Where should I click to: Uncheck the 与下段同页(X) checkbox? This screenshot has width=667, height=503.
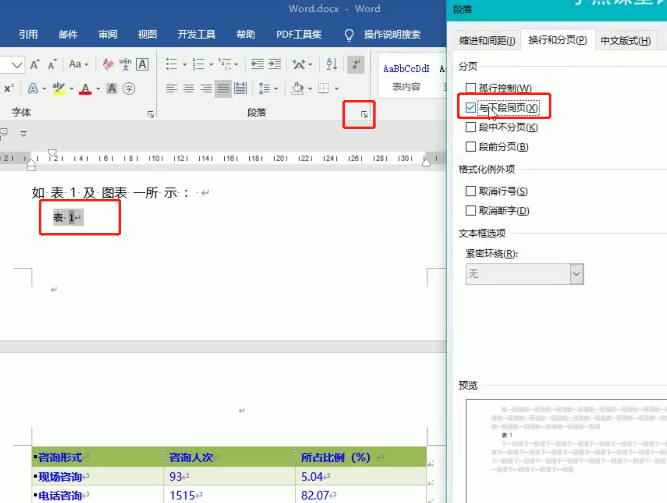pyautogui.click(x=471, y=108)
